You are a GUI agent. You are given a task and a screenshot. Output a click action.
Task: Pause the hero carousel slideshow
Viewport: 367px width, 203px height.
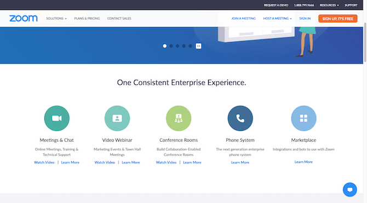(198, 46)
